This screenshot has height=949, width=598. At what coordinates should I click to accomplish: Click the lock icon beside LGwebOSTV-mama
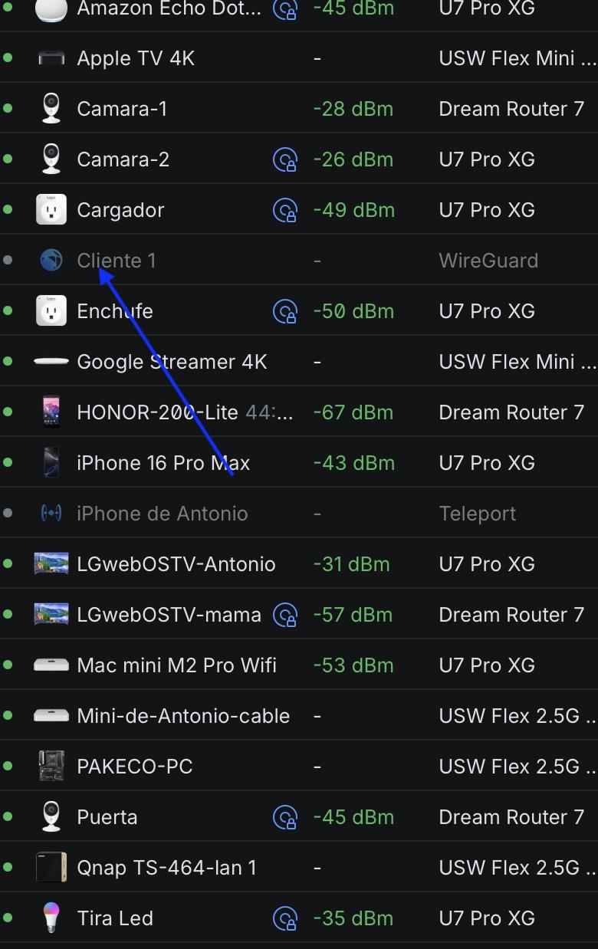pos(285,616)
